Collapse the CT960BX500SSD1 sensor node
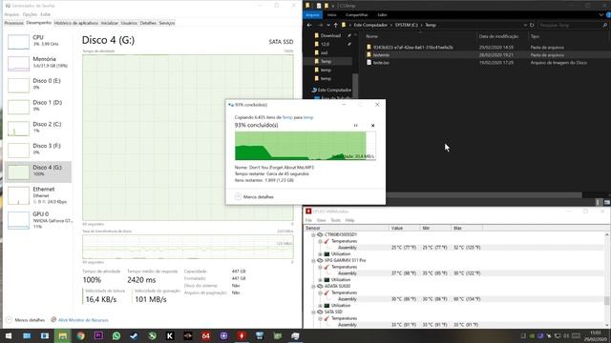The image size is (611, 343). point(313,235)
